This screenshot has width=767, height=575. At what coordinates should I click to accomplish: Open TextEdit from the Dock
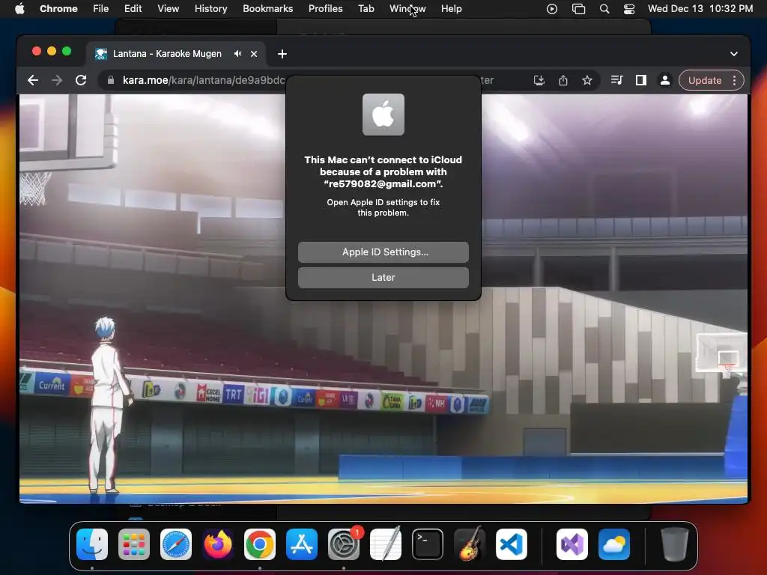tap(386, 544)
